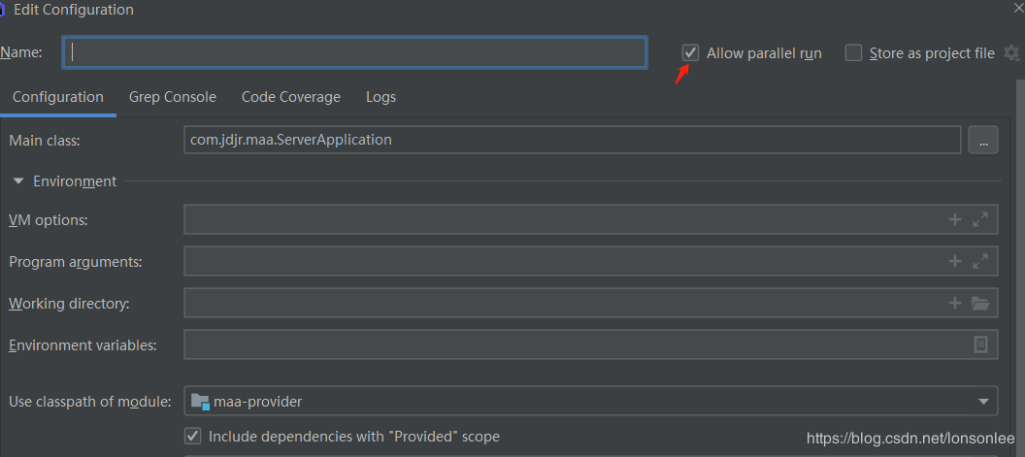Click the gear icon beside Store as project file
This screenshot has height=457, width=1025.
click(1012, 53)
